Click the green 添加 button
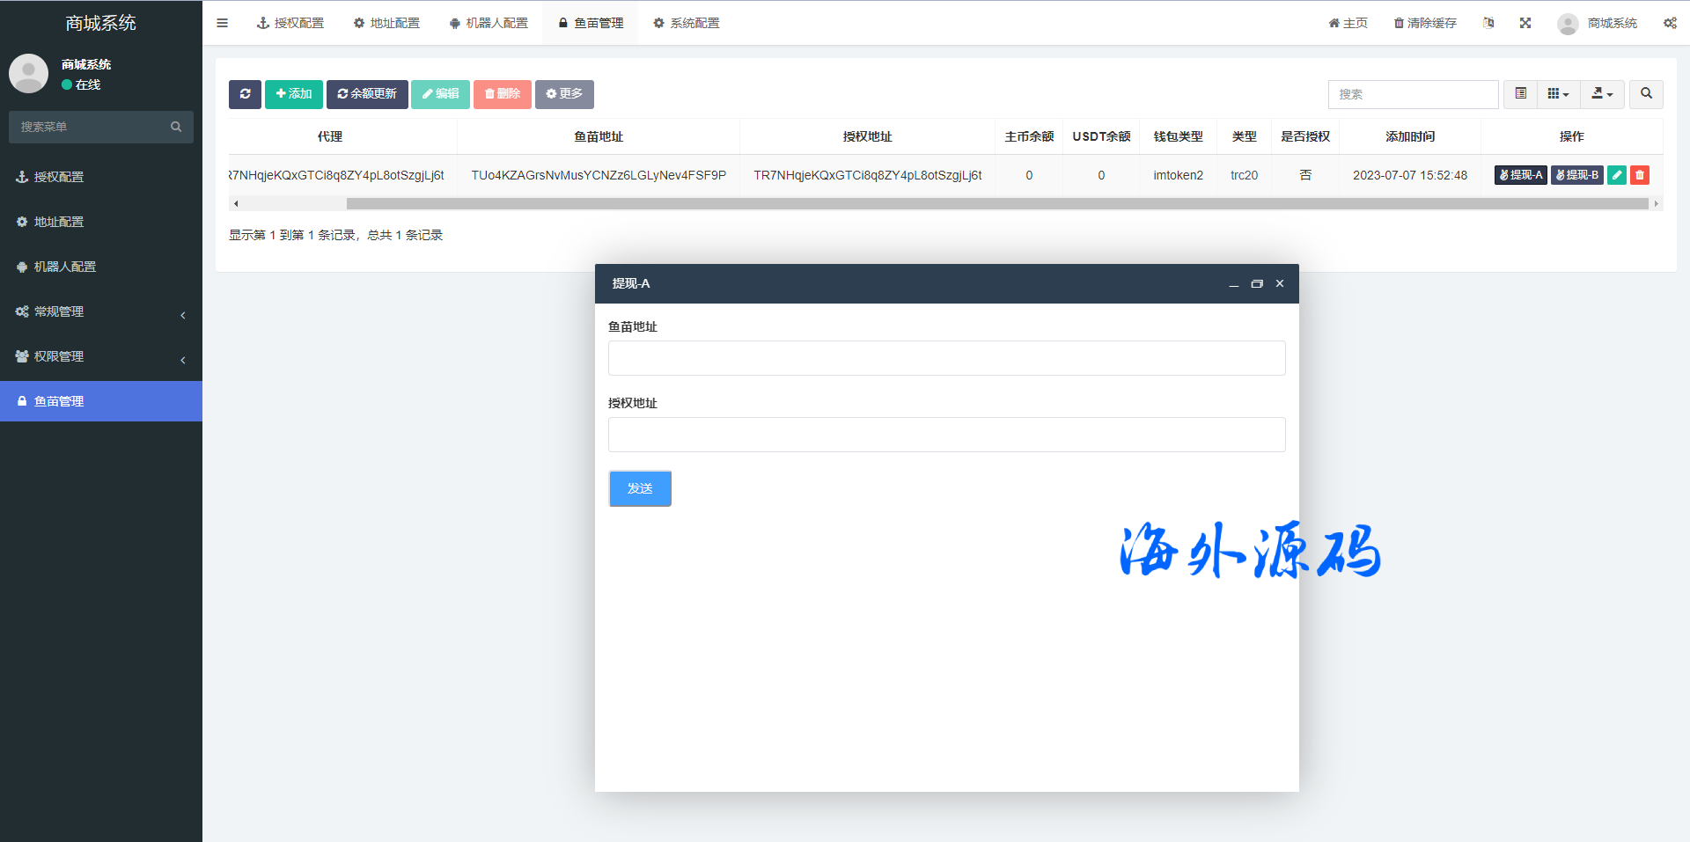The height and width of the screenshot is (842, 1690). click(294, 94)
